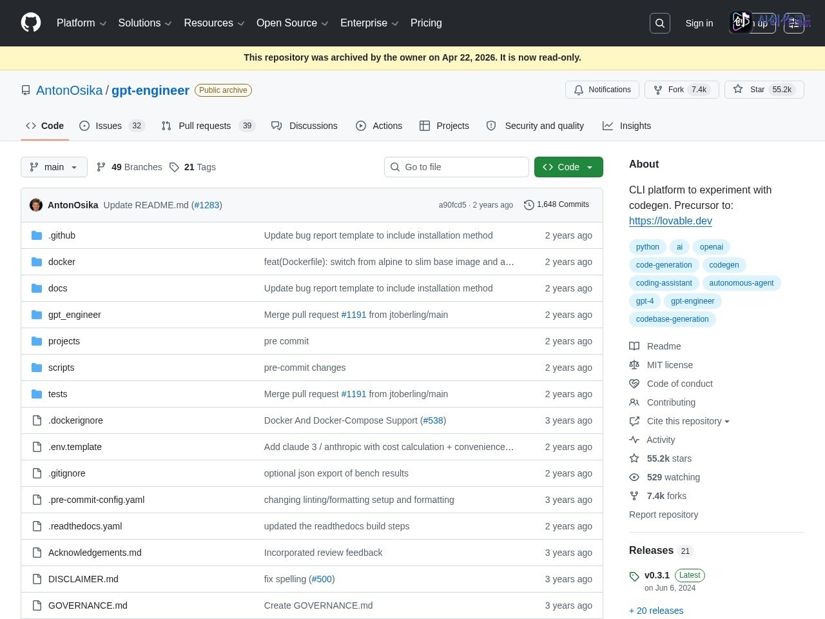
Task: Click the DISCLAIMER.md file icon
Action: point(37,579)
